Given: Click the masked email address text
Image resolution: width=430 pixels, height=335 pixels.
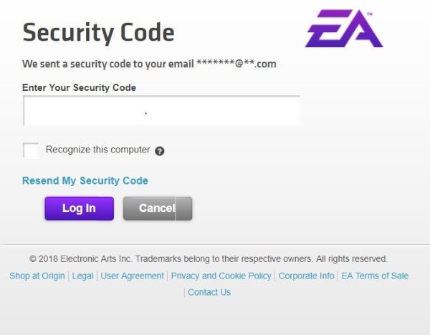Looking at the screenshot, I should pyautogui.click(x=236, y=64).
